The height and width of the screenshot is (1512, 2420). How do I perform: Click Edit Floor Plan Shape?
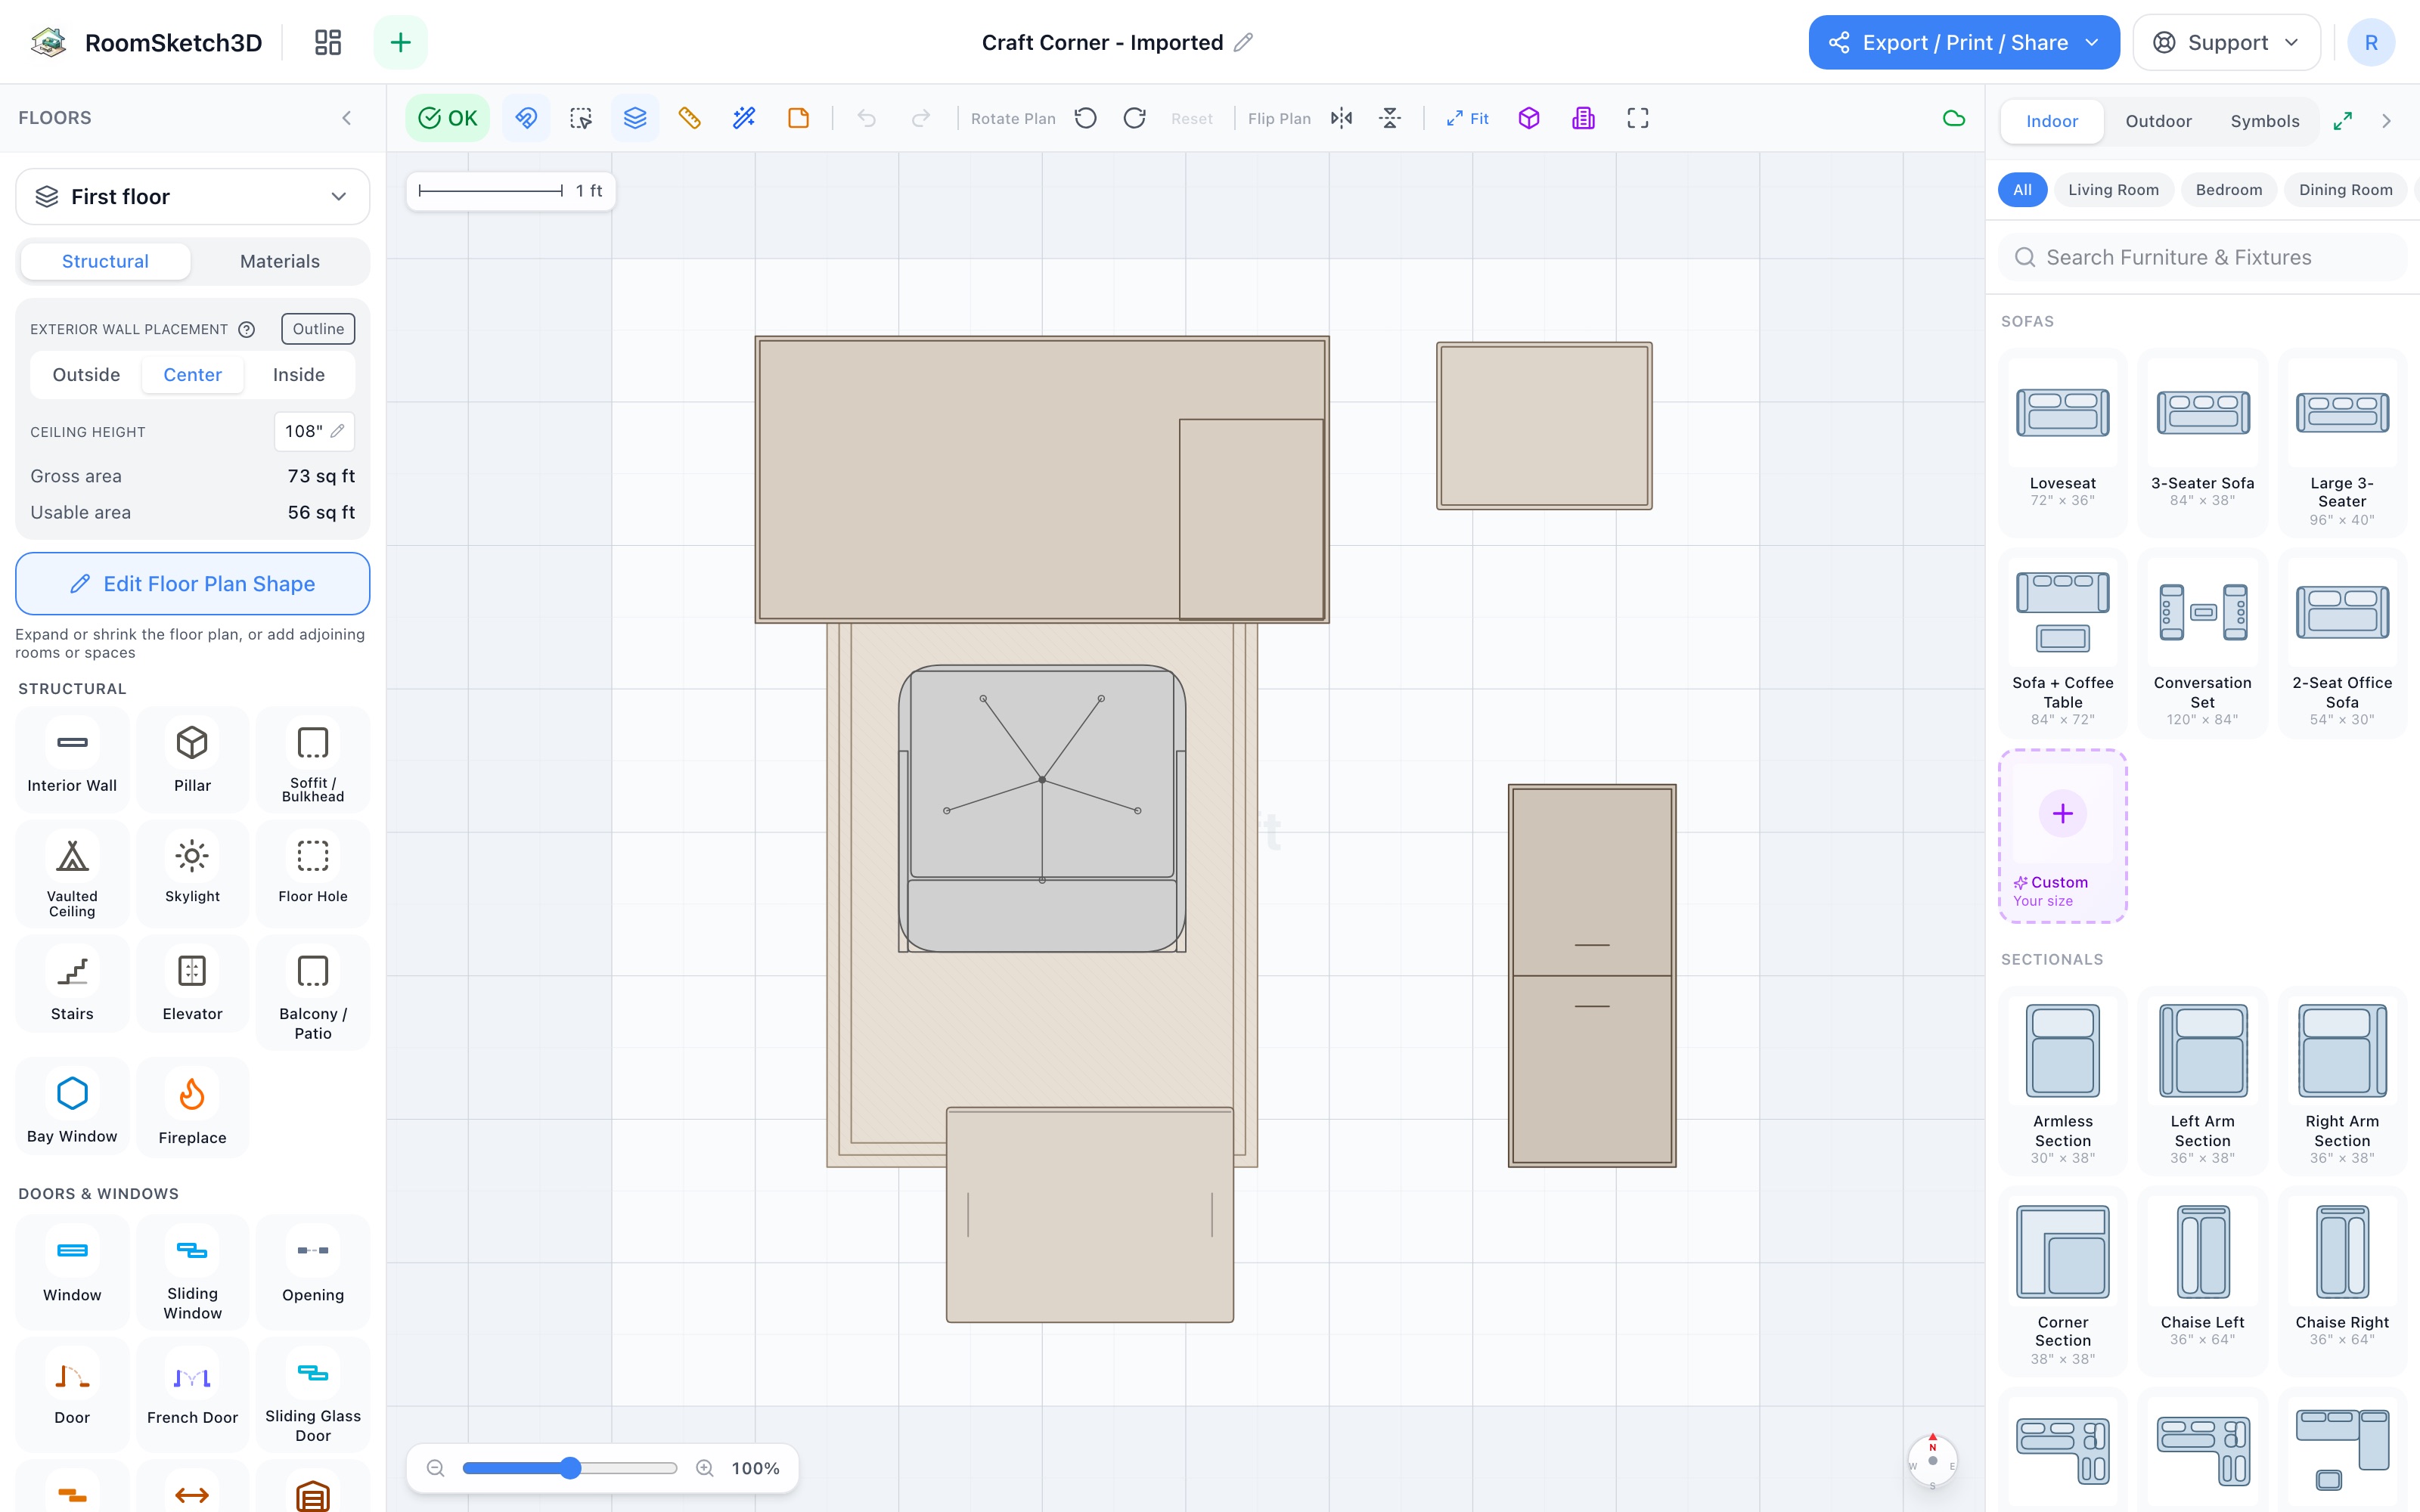pos(193,584)
